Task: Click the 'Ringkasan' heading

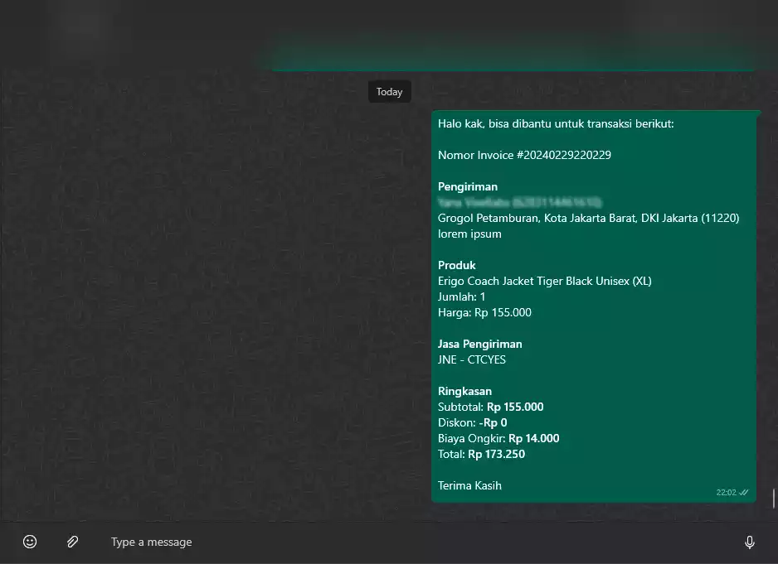Action: (464, 391)
